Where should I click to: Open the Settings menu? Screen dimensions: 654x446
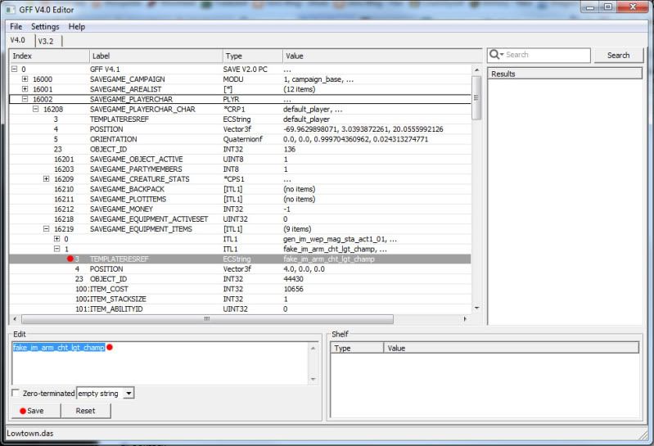pos(45,27)
